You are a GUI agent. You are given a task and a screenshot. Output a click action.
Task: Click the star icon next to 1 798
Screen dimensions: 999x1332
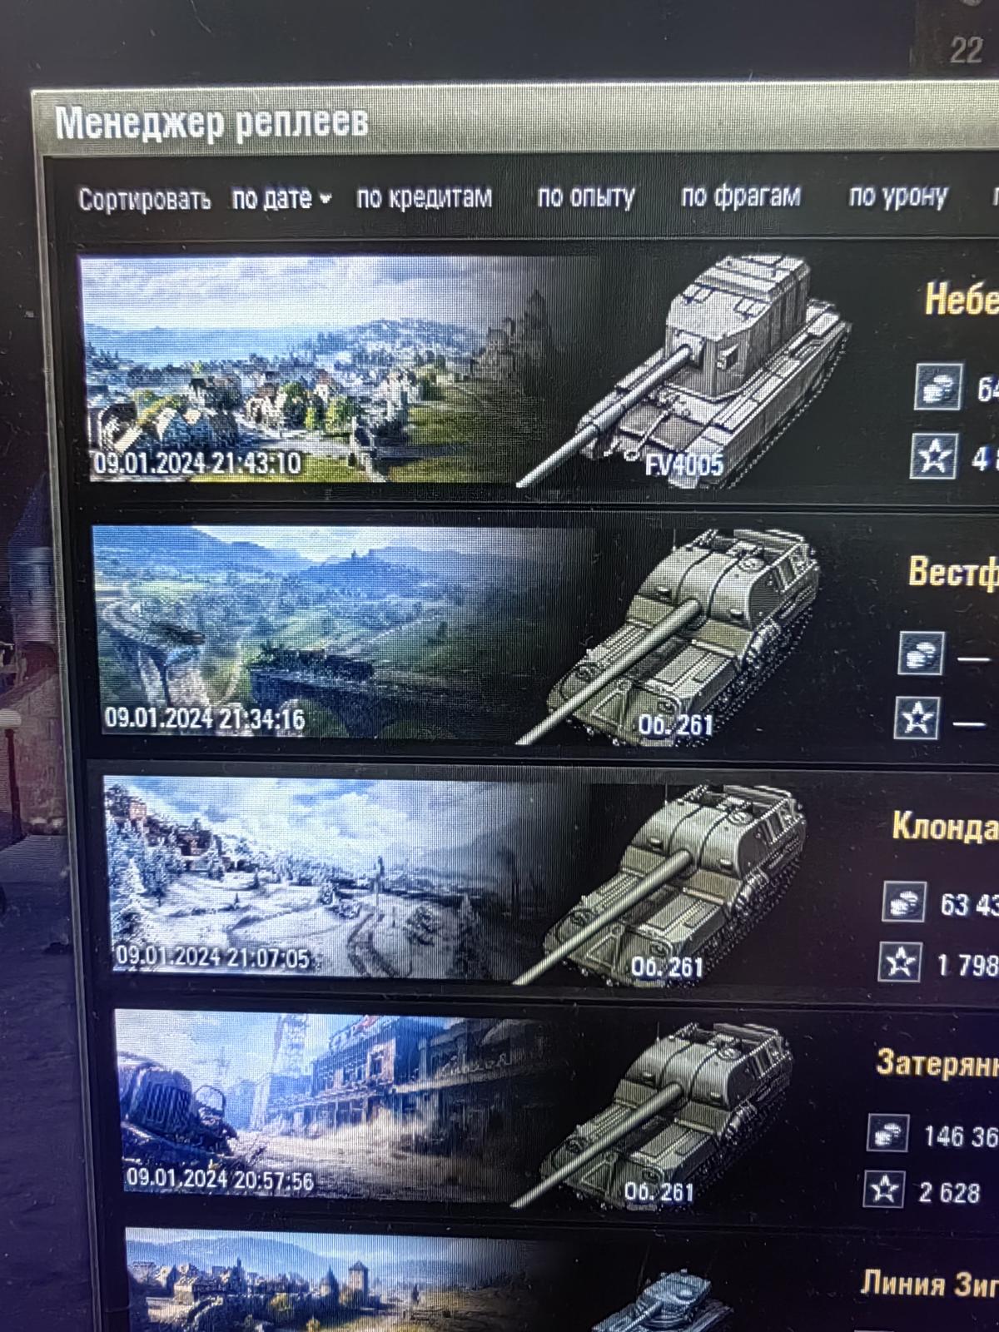pos(900,962)
